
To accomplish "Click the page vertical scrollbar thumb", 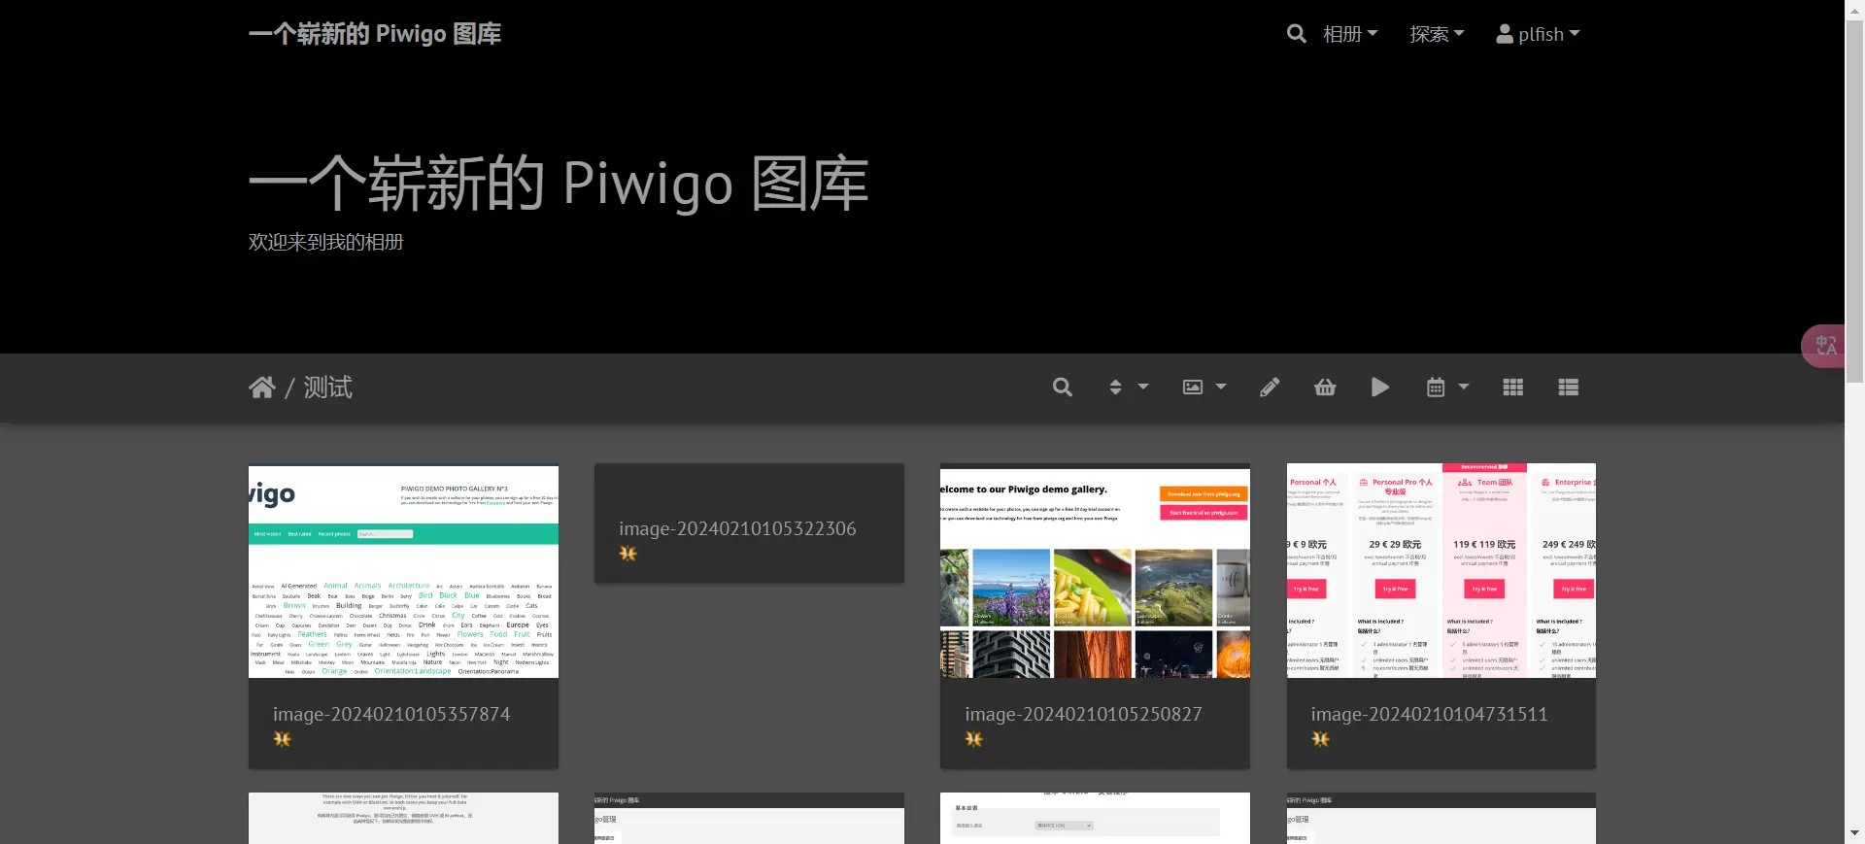I will click(1854, 201).
